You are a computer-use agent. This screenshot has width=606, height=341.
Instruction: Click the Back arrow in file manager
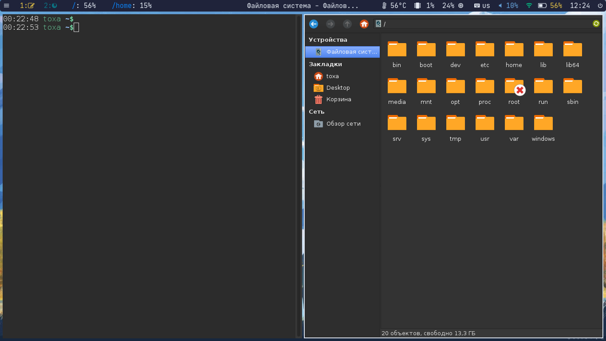point(314,24)
